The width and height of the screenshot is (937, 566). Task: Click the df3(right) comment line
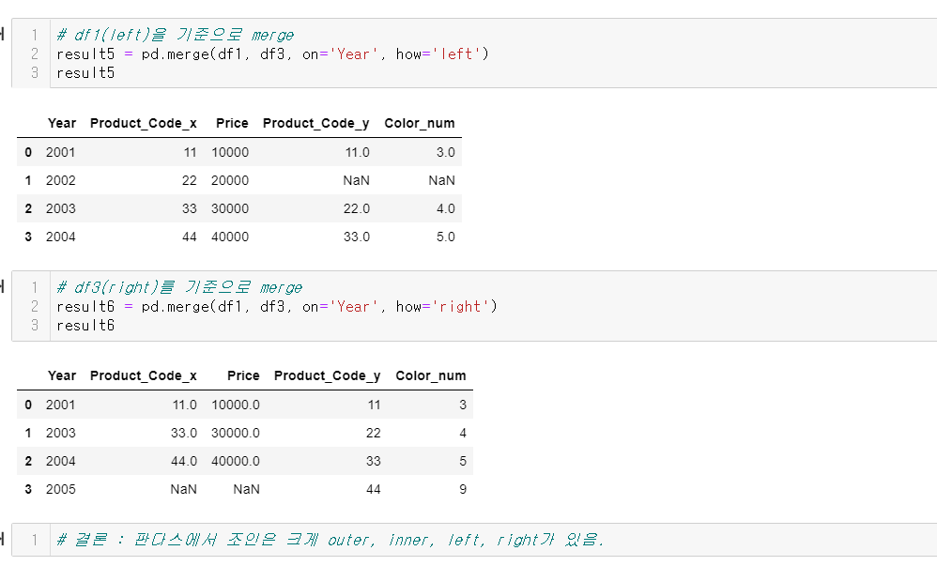179,287
